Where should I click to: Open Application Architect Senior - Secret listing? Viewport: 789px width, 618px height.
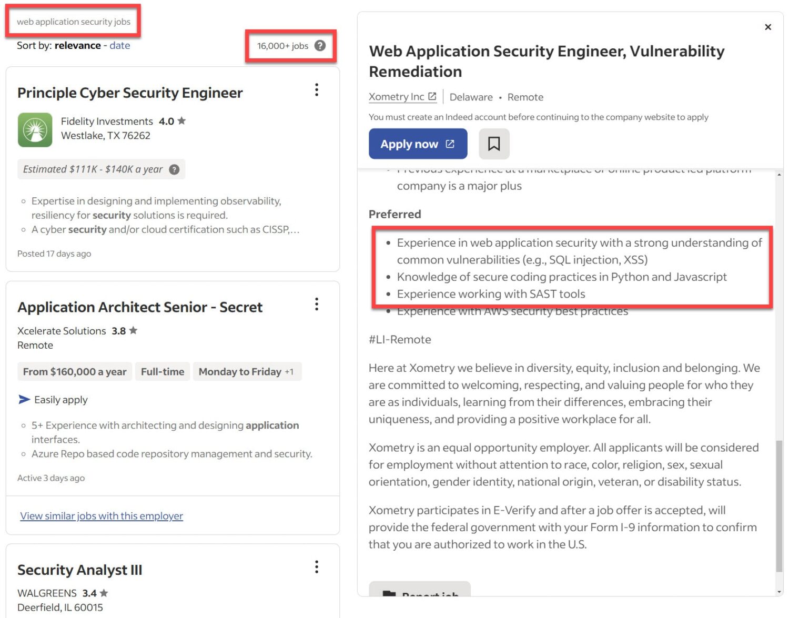[140, 307]
